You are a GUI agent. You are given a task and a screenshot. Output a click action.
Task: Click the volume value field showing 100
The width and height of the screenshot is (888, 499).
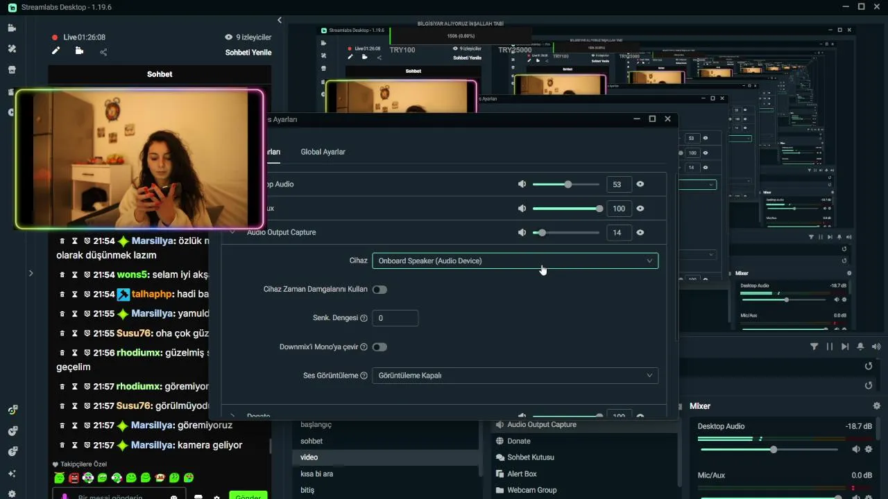click(618, 209)
